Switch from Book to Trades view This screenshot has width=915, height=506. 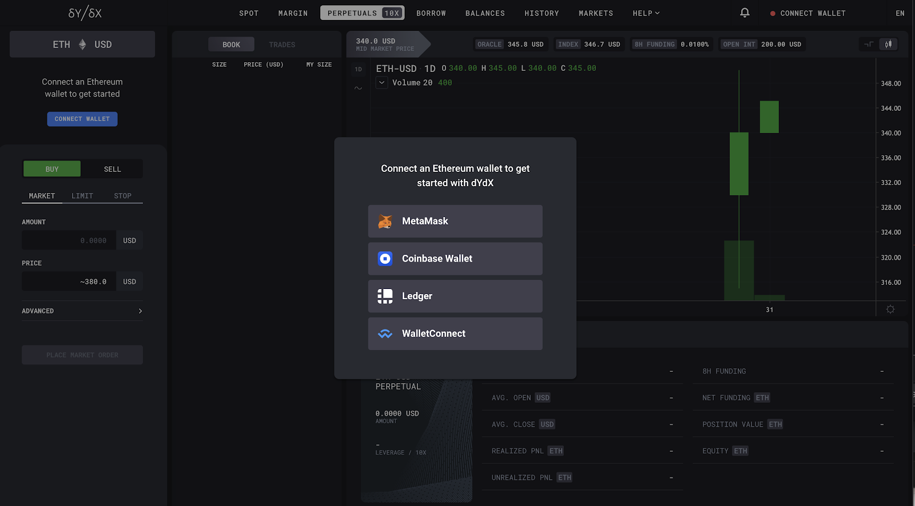[x=282, y=45]
